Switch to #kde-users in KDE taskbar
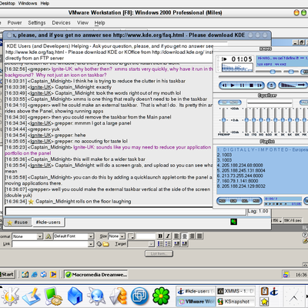308x308 pixels. (196, 291)
